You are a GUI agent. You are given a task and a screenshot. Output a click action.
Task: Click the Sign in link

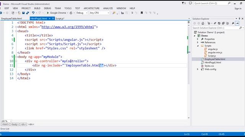[238, 8]
